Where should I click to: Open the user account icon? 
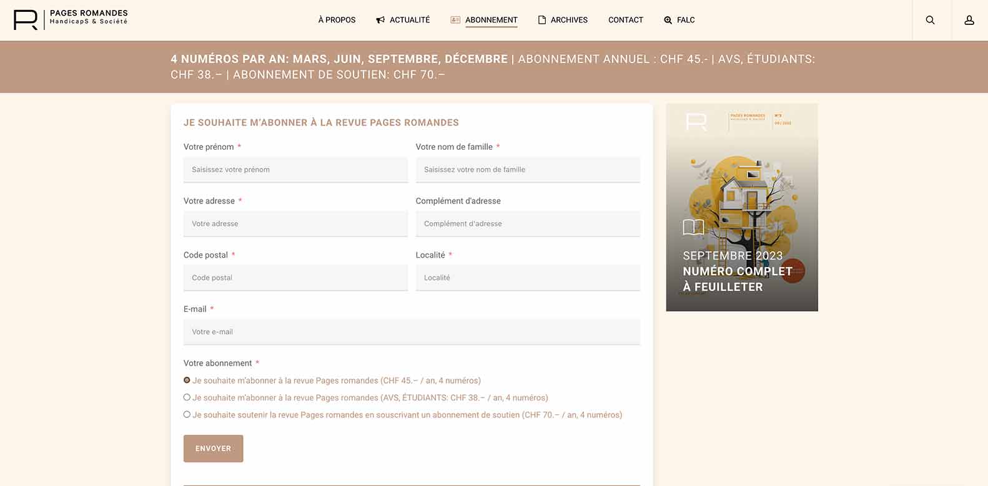[969, 20]
